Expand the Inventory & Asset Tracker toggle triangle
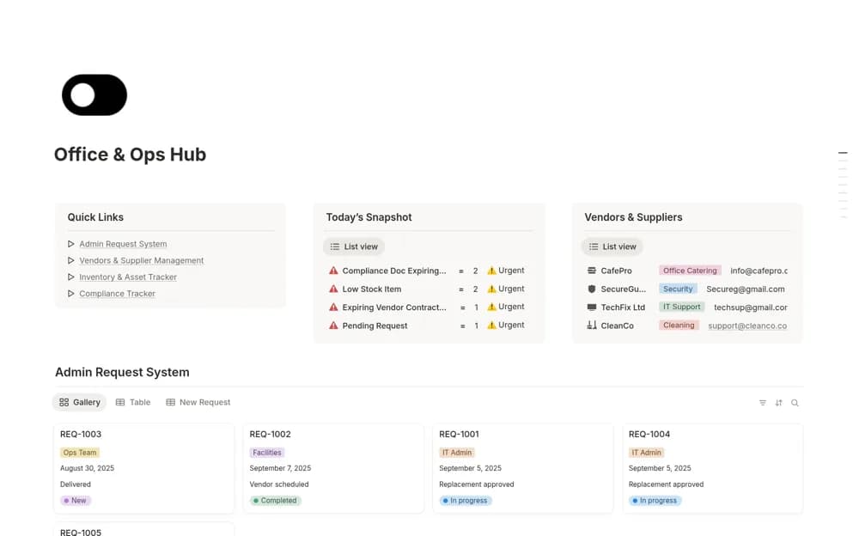 70,277
